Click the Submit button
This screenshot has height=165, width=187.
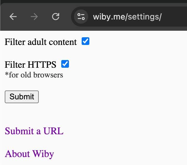pyautogui.click(x=22, y=97)
